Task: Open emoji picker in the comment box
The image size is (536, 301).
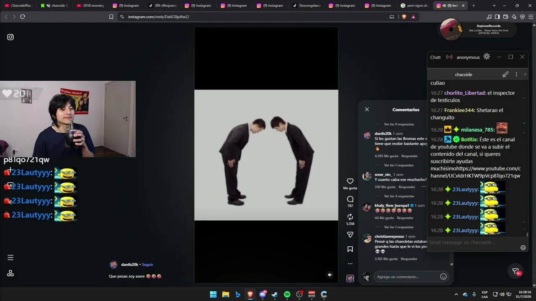Action: pos(443,277)
